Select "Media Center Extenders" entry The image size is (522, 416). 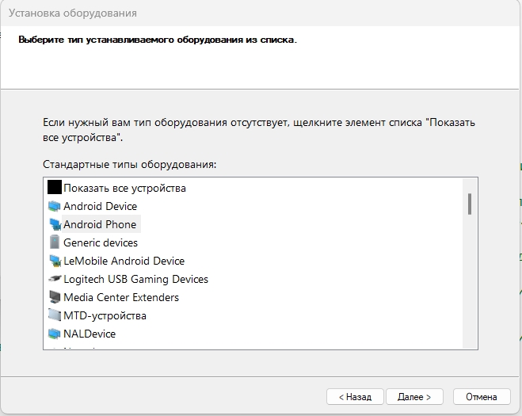121,297
